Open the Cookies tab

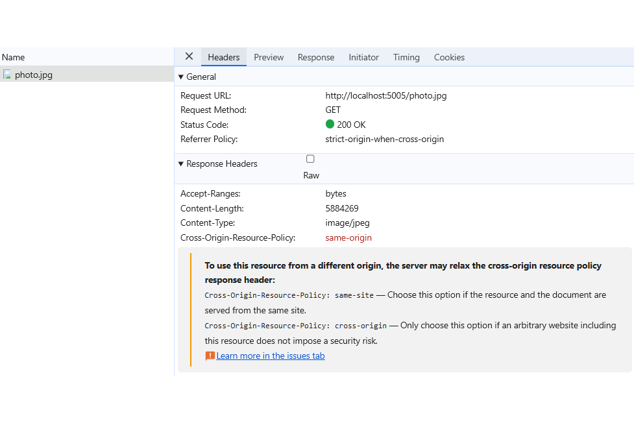click(x=449, y=57)
